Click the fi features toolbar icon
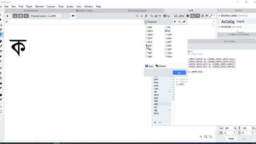 click(x=146, y=16)
